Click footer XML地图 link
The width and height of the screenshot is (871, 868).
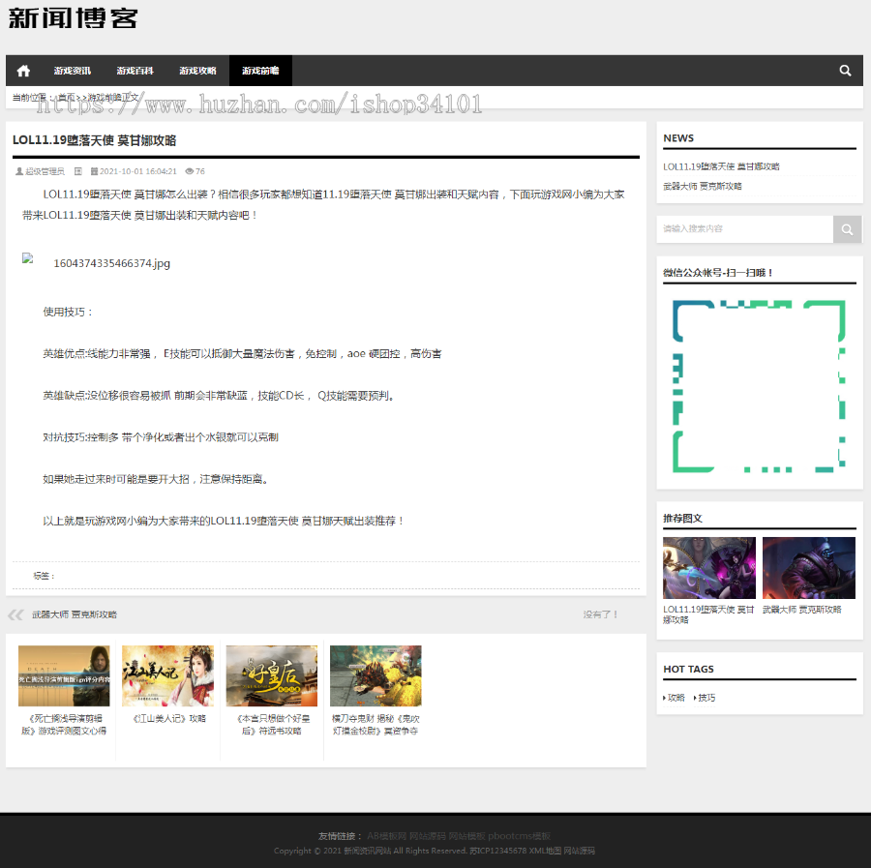click(x=545, y=851)
